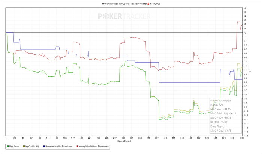The image size is (262, 154).
Task: Click x-axis tick label '573'
Action: point(224,138)
